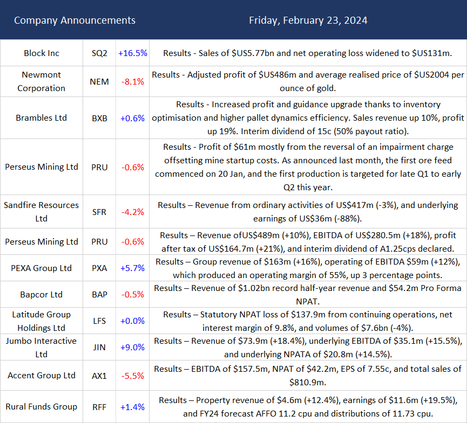Click the PEXA Group Ltd name
The image size is (467, 423).
tap(42, 268)
